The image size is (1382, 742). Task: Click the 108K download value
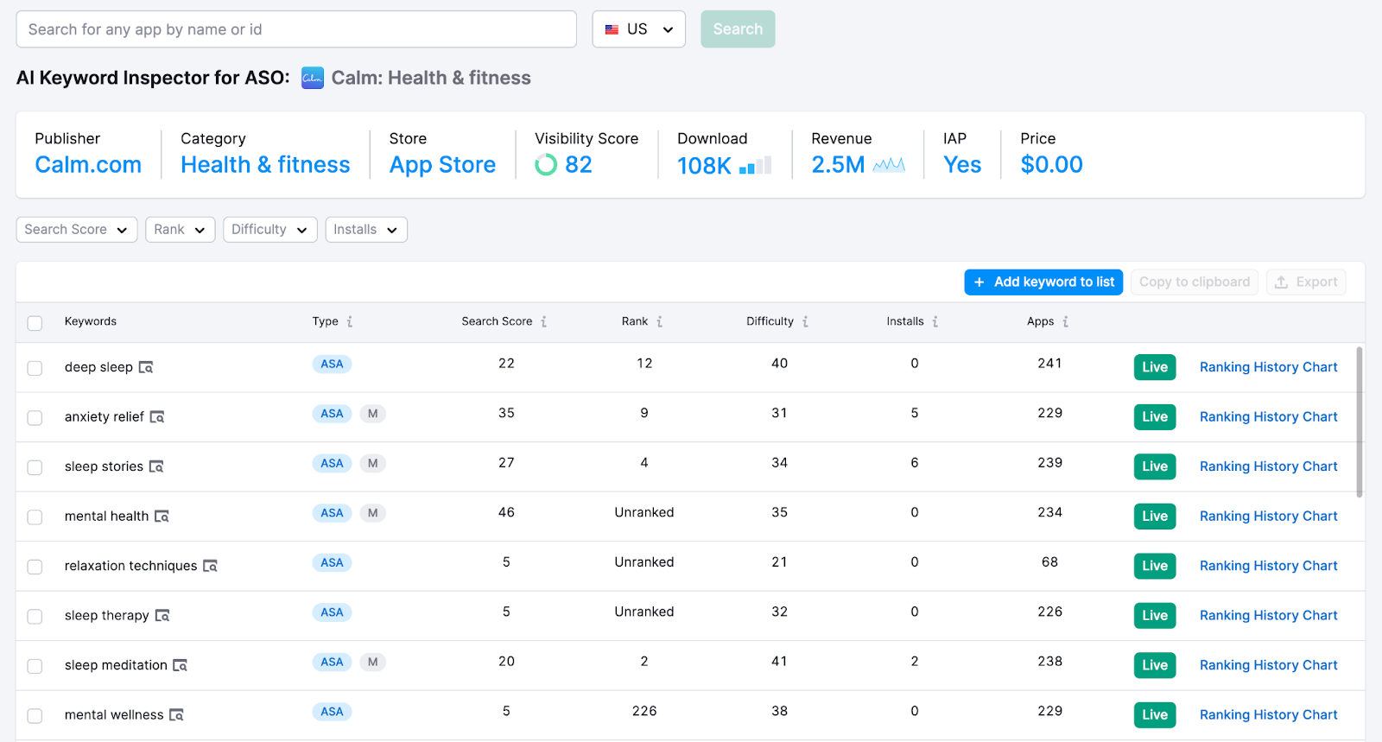tap(704, 166)
